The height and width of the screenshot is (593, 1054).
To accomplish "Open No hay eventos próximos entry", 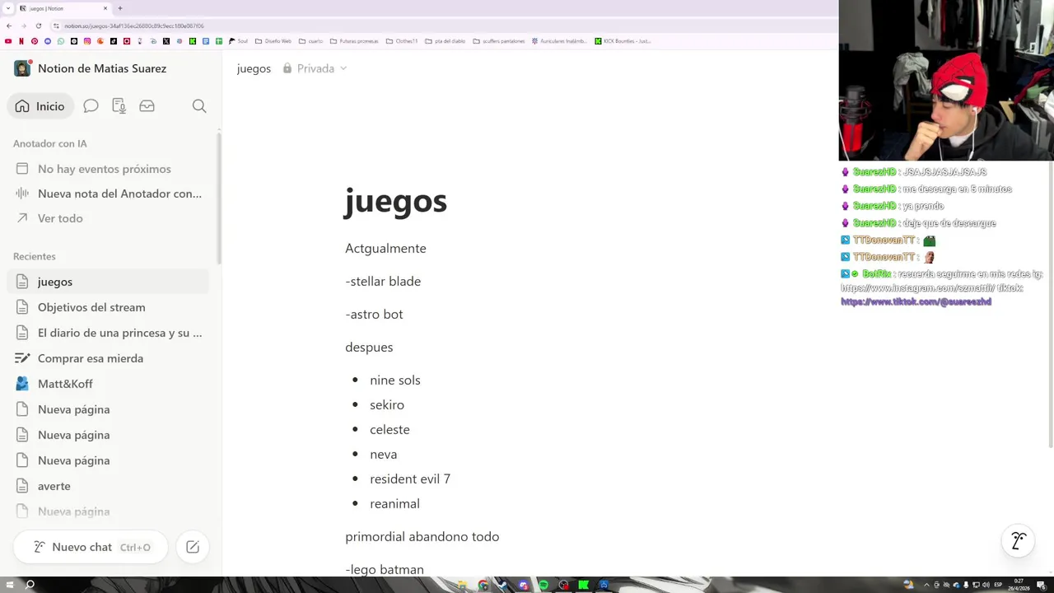I will 108,169.
